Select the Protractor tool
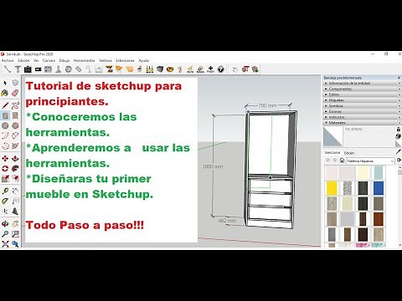Image resolution: width=402 pixels, height=301 pixels. coord(5,201)
